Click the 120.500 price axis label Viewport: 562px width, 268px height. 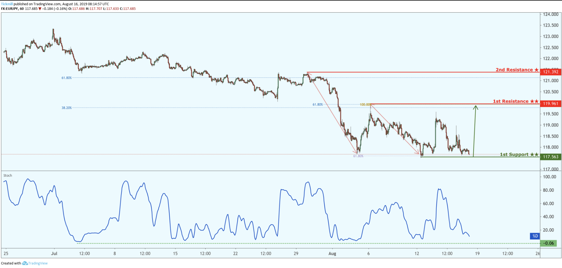point(551,92)
